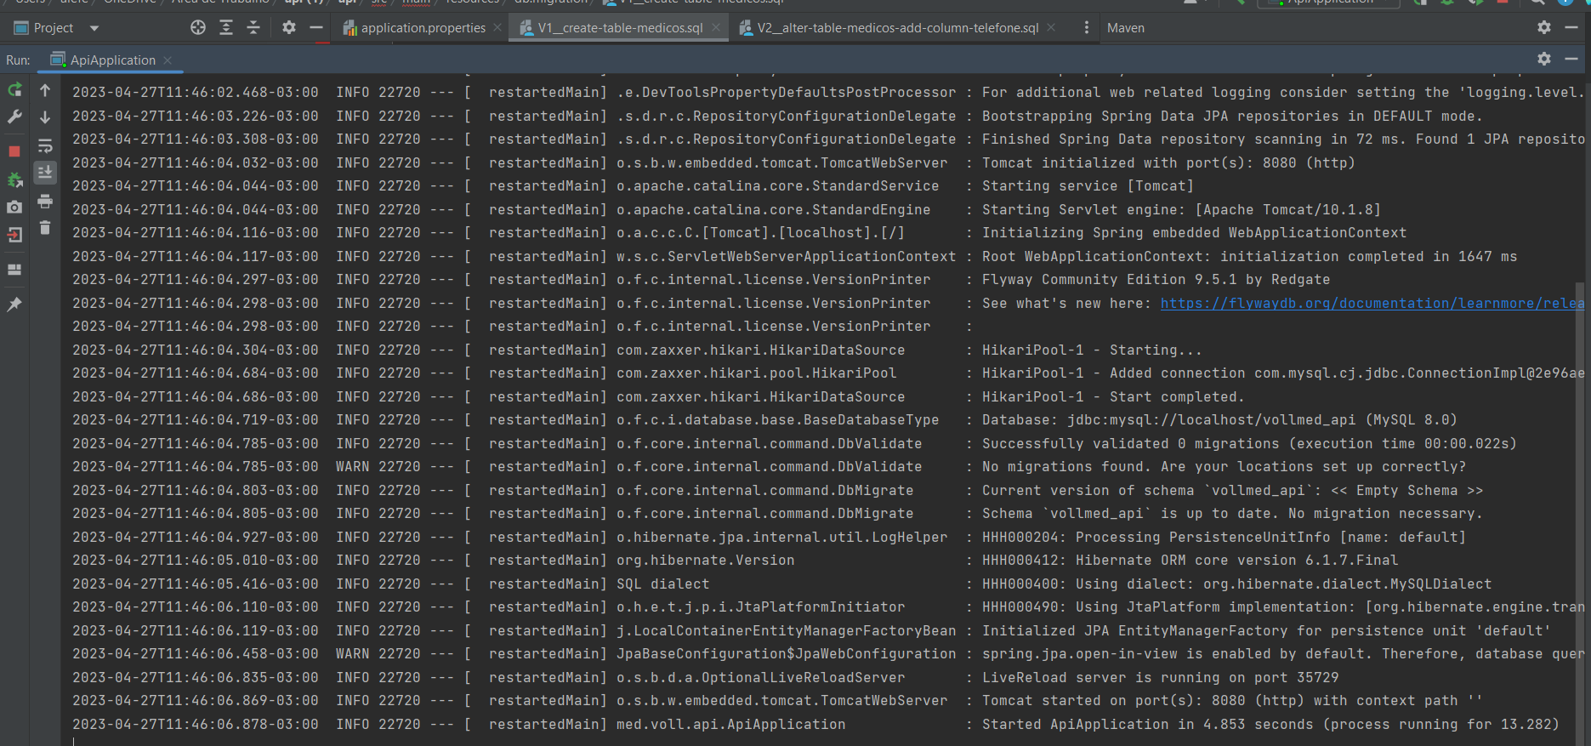
Task: Close the V2 alter-table SQL tab
Action: point(1051,28)
